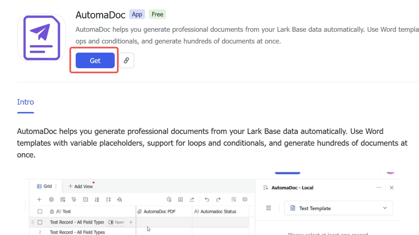Click the Automadoc Status column header
The width and height of the screenshot is (419, 235).
(x=220, y=211)
